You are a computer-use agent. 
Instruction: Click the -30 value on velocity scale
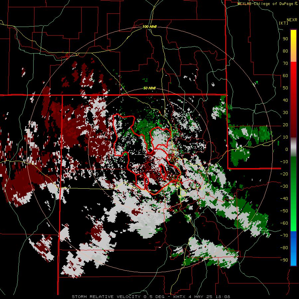(x=284, y=186)
